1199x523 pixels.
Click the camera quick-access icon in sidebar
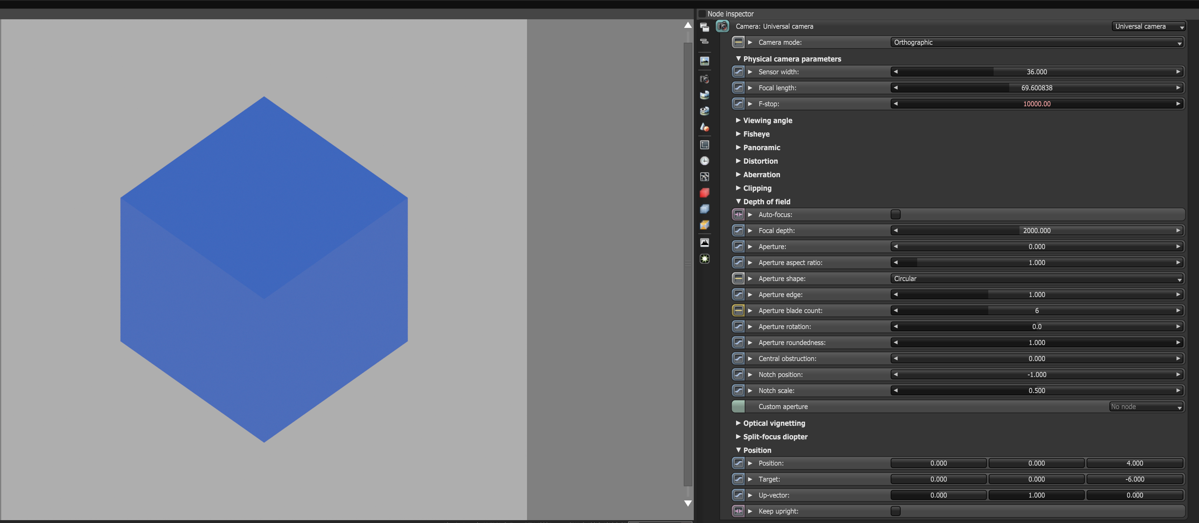click(705, 79)
